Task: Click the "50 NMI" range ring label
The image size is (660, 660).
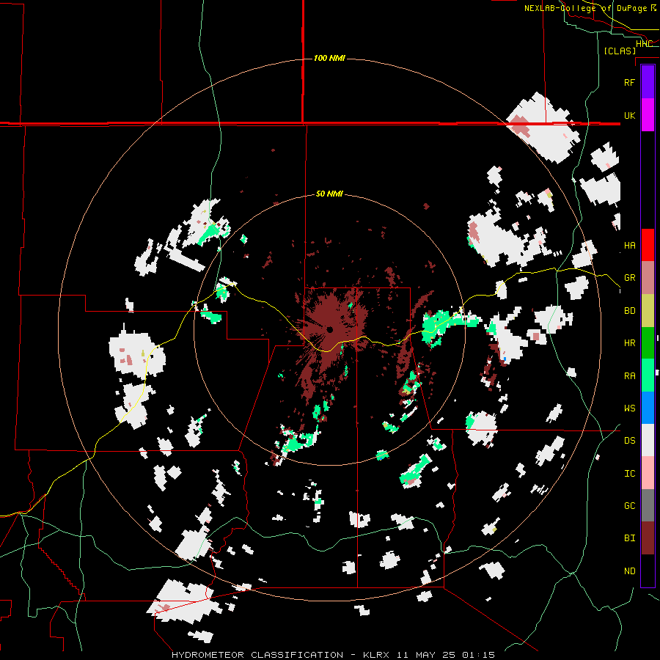Action: point(329,194)
